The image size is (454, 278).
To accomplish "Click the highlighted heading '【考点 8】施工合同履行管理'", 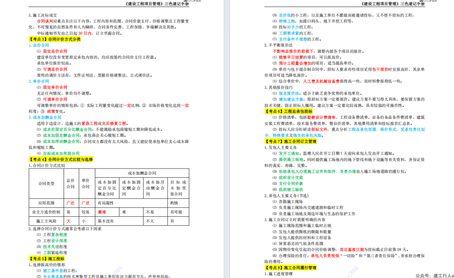I will coord(291,268).
